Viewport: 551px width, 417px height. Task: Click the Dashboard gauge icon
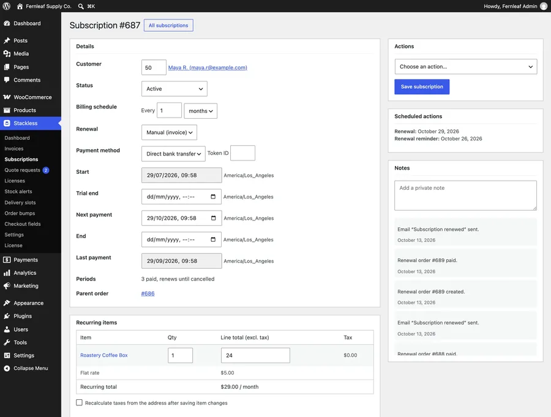7,23
